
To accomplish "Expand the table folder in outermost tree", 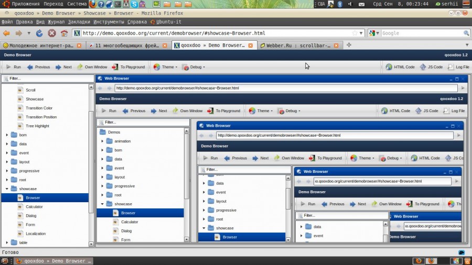I will pos(7,242).
